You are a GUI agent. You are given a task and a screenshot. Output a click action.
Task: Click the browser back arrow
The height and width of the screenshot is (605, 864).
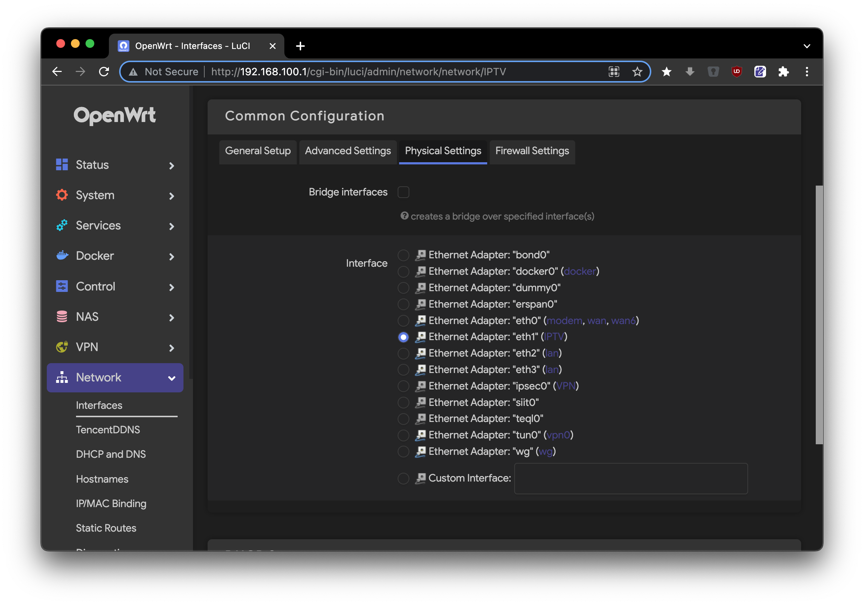pyautogui.click(x=57, y=72)
